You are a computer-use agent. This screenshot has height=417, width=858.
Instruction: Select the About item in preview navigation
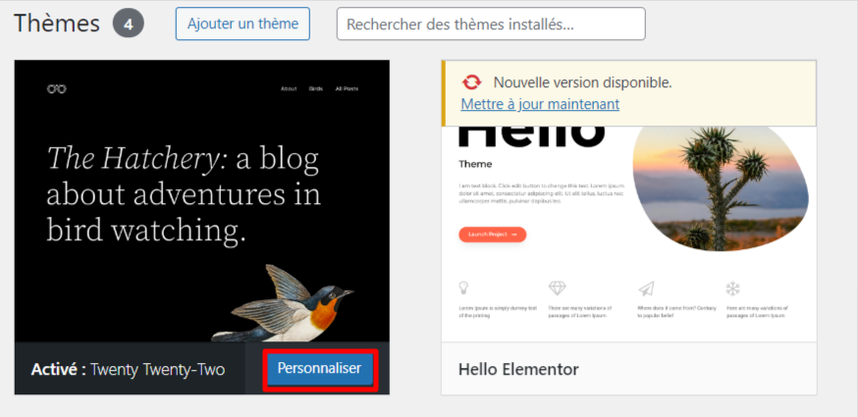tap(289, 89)
